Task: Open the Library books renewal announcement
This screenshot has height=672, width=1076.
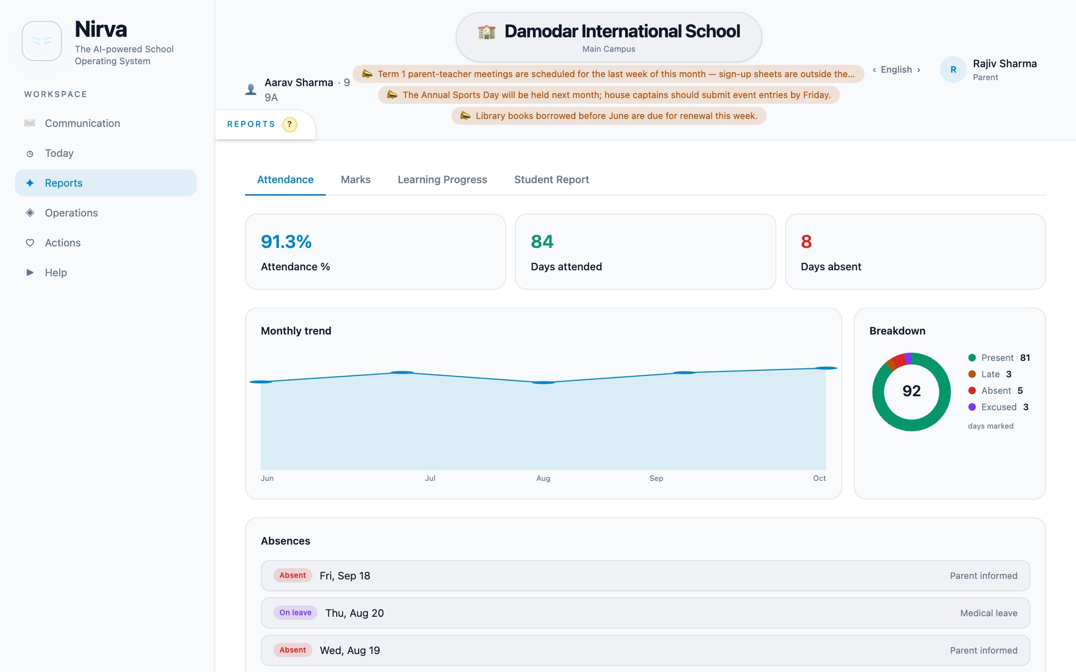Action: click(608, 115)
